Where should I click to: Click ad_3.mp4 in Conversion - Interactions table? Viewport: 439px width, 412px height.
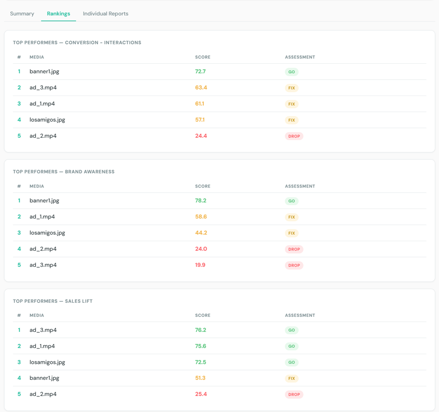[43, 88]
